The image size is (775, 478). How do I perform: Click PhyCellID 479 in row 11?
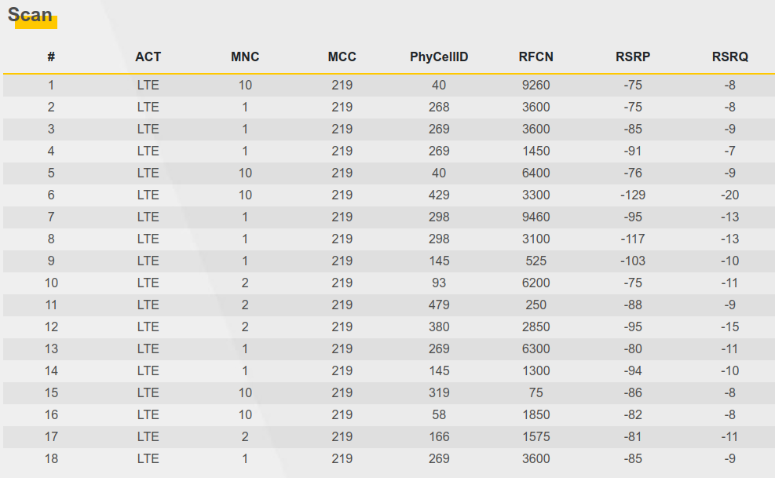[x=439, y=305]
